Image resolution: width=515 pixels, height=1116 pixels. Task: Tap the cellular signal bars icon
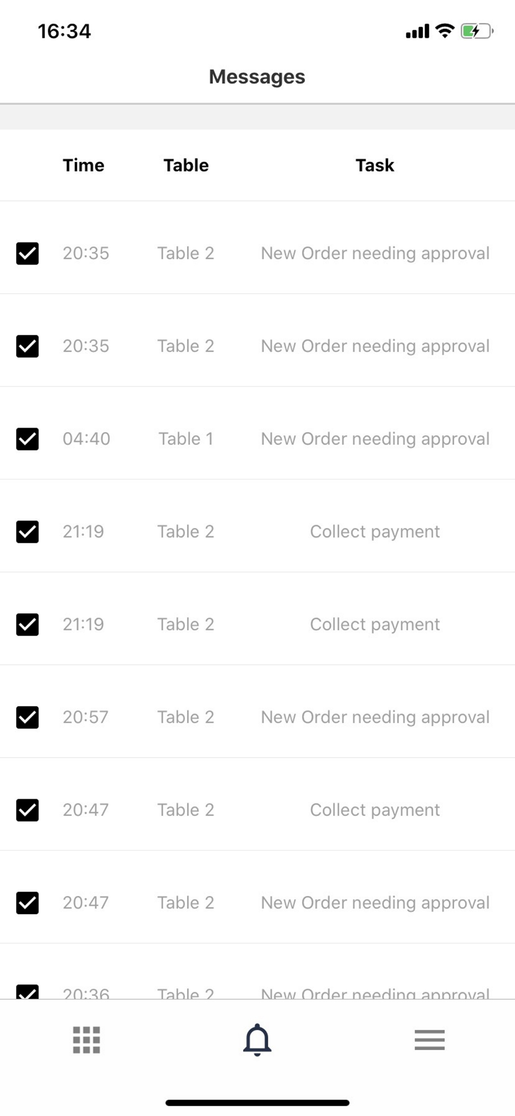(417, 31)
